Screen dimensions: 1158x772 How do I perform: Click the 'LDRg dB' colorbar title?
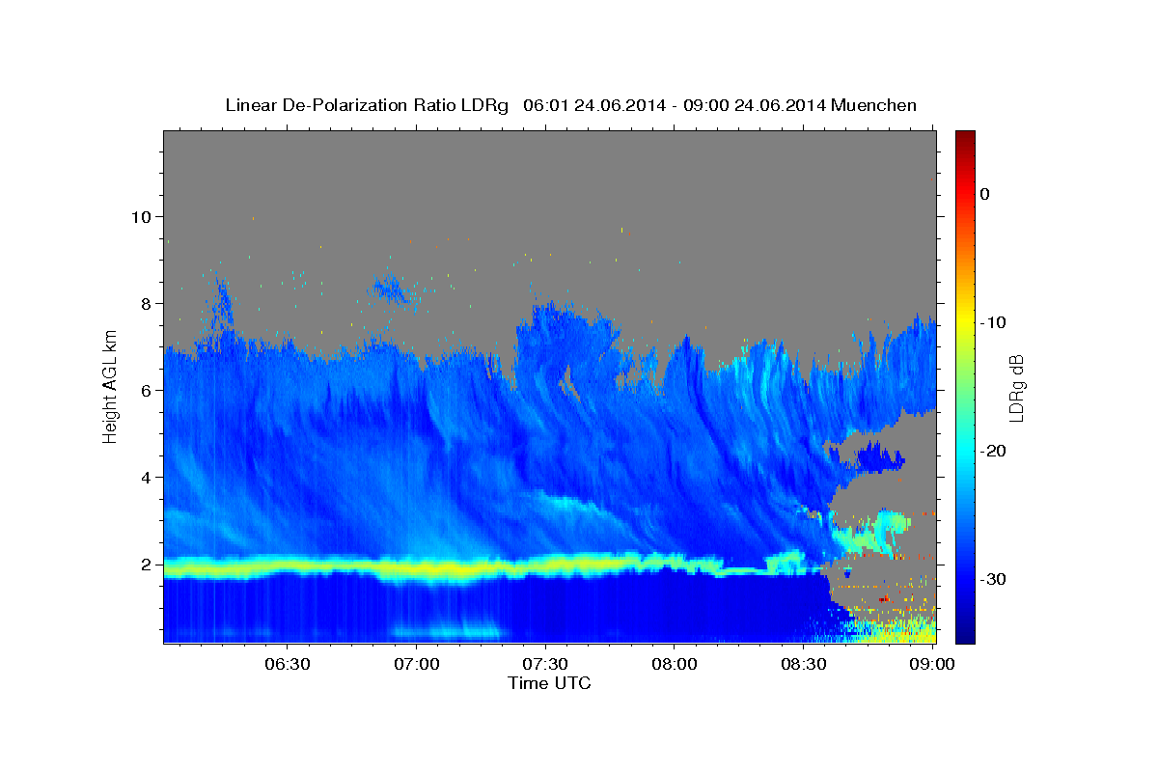coord(1016,387)
